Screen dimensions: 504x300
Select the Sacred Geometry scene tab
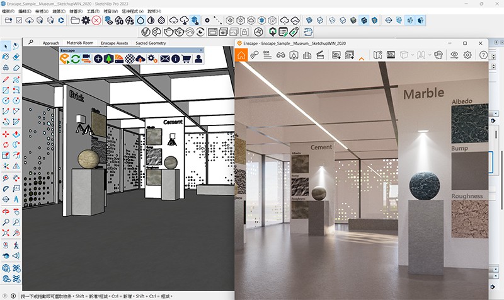tap(149, 43)
